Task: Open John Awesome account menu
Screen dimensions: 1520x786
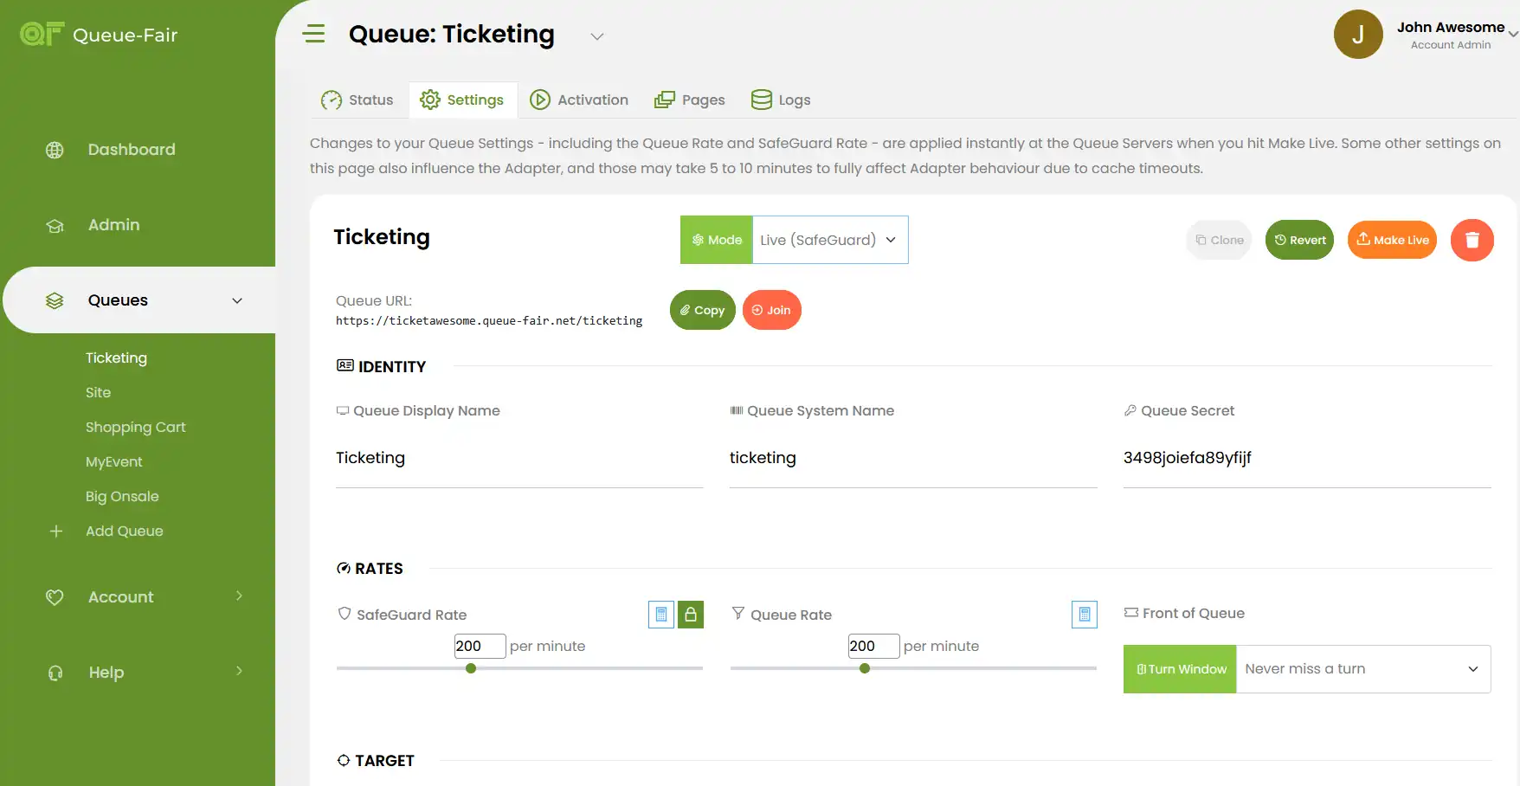Action: tap(1457, 35)
